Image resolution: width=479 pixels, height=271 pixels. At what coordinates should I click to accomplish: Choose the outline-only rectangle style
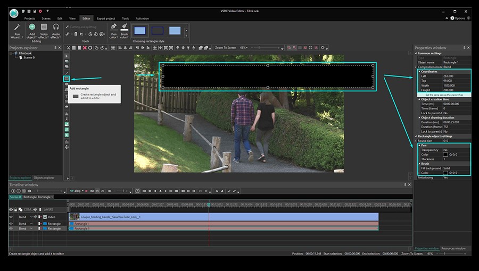(x=158, y=30)
